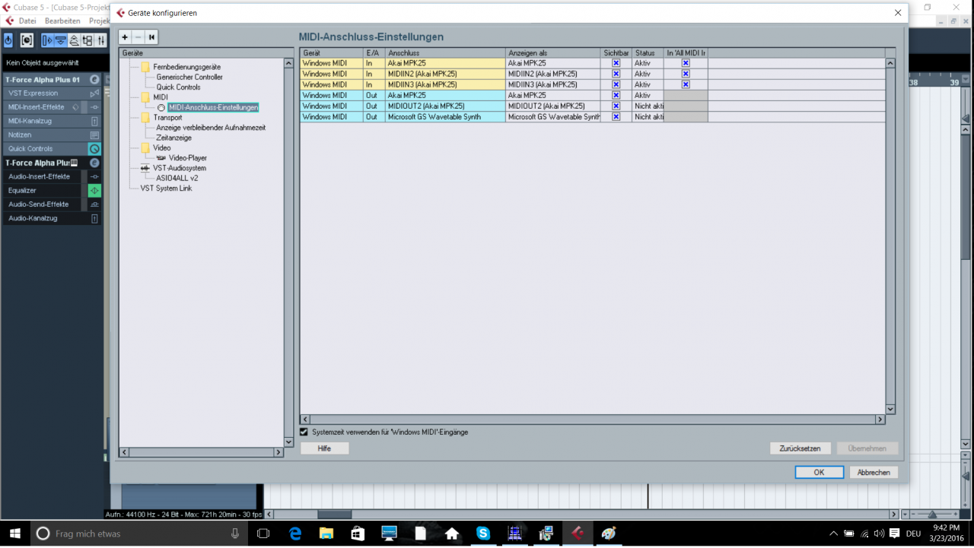
Task: Click the Anschluss column header
Action: [x=445, y=52]
